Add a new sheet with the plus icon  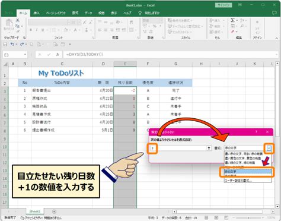pos(54,211)
